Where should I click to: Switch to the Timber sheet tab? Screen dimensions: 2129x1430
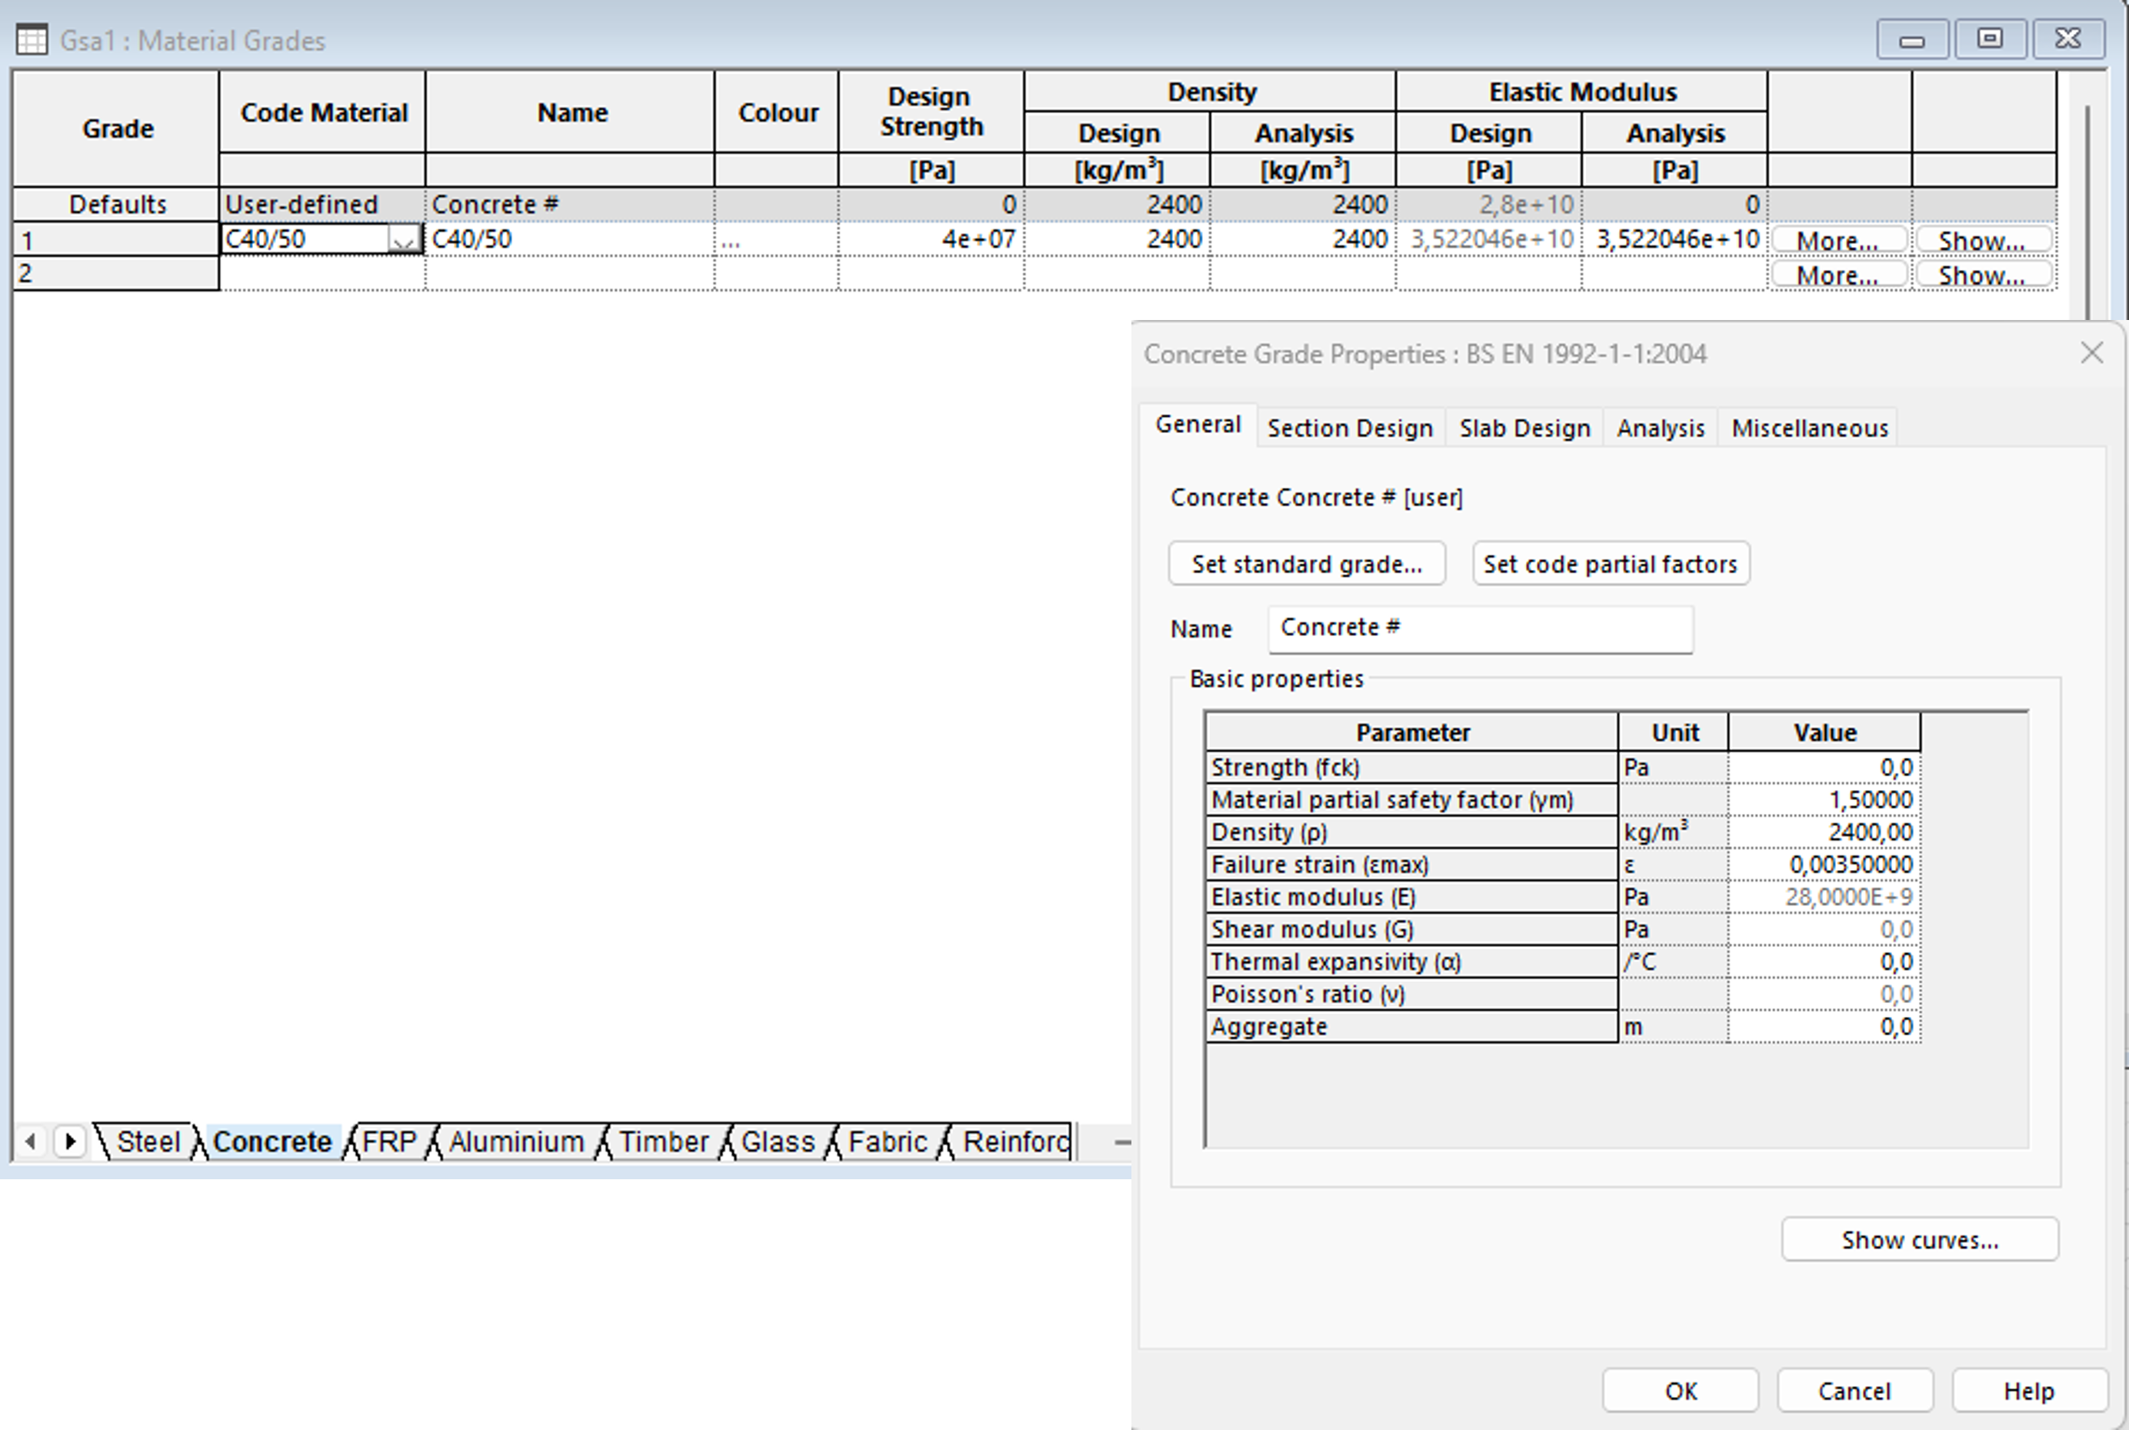coord(663,1141)
